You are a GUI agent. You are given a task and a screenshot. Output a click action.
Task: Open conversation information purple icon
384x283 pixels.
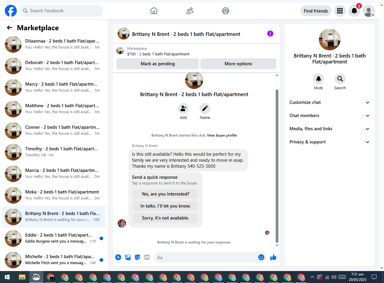coord(270,34)
